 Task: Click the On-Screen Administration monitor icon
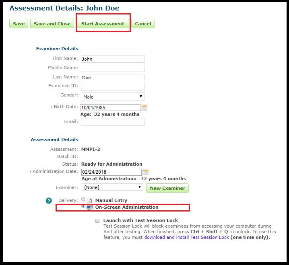tap(90, 207)
